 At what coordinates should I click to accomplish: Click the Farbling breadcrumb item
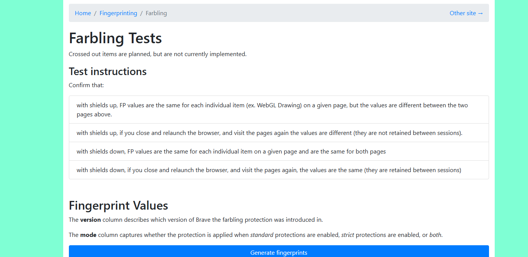pos(156,13)
